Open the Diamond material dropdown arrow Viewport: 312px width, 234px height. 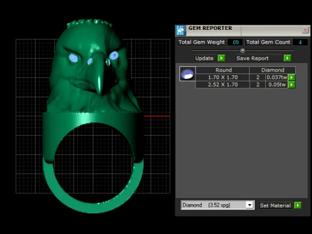tap(250, 205)
